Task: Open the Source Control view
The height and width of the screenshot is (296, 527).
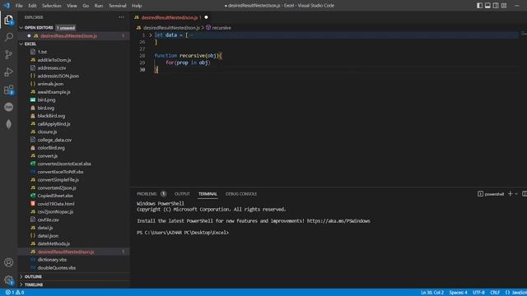Action: (x=9, y=54)
